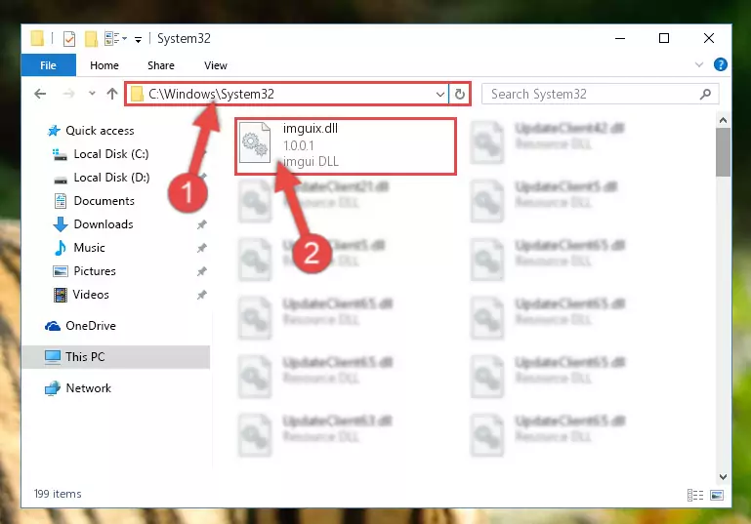Maximize the System32 window
The width and height of the screenshot is (751, 524).
tap(664, 38)
